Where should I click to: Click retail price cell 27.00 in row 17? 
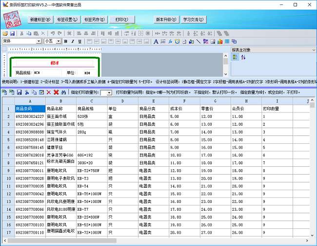[x=215, y=232]
